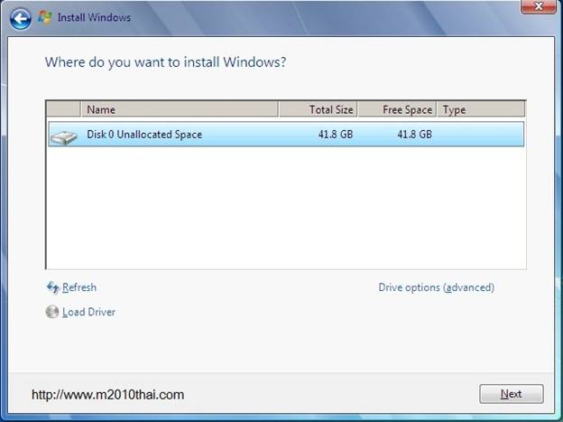This screenshot has width=563, height=422.
Task: Sort by the Name column header
Action: coord(180,109)
